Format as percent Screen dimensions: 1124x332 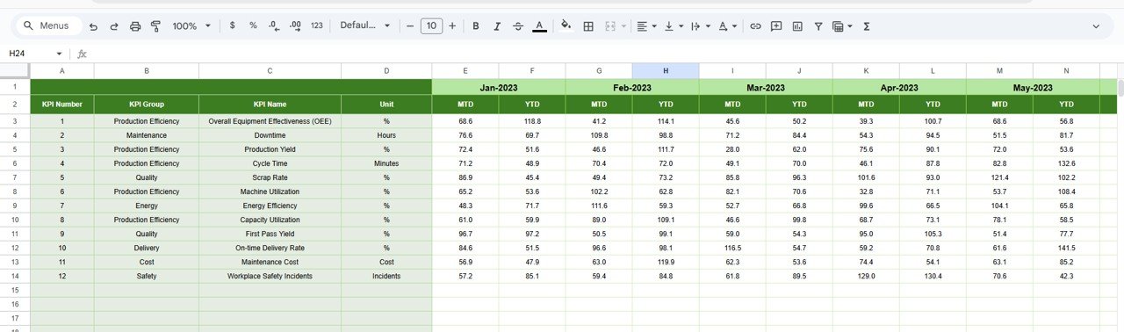click(x=253, y=26)
